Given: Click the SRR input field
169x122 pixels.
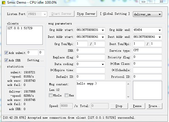Looking at the screenshot, I should [90, 50].
